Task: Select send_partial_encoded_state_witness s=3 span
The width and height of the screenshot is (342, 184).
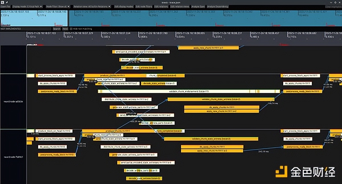Action: point(146,163)
